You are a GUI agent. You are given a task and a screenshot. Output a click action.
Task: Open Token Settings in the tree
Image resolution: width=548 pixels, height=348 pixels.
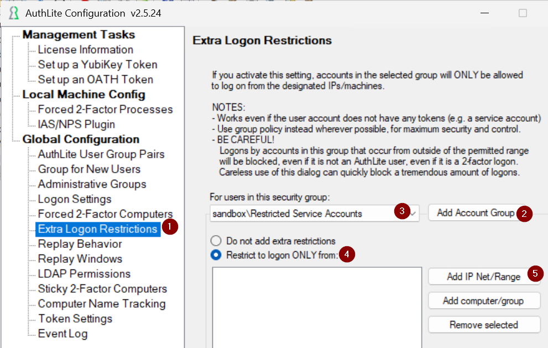75,319
